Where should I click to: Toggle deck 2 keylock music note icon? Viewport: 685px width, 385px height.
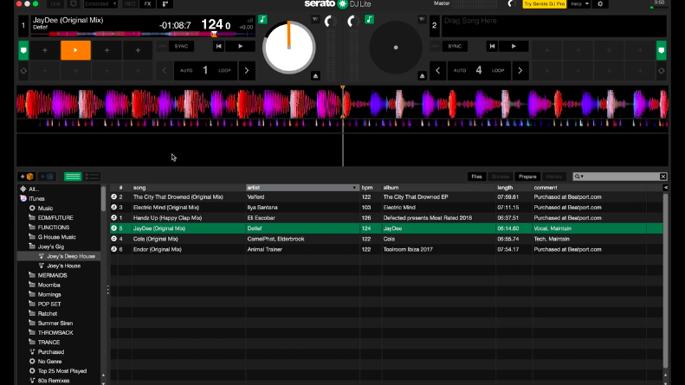[x=369, y=19]
